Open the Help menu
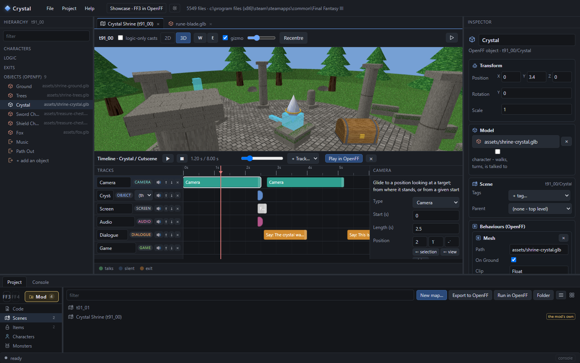580x363 pixels. point(90,8)
